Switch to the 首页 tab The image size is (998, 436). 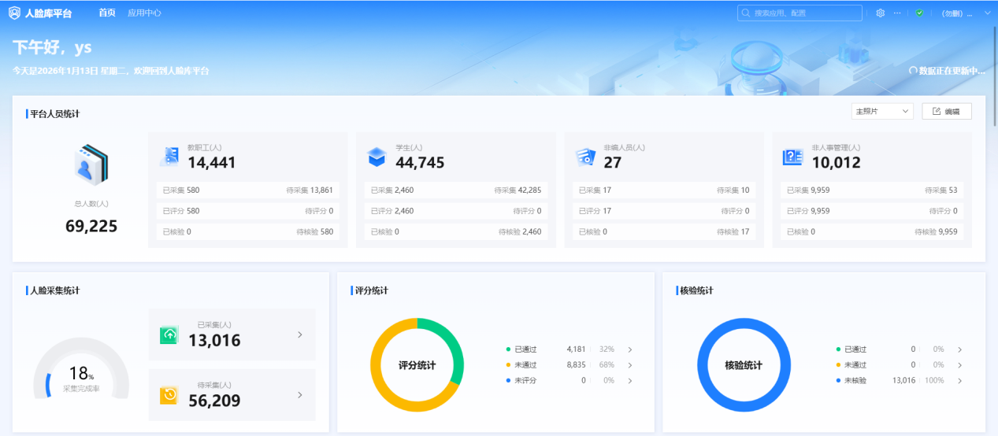(107, 13)
